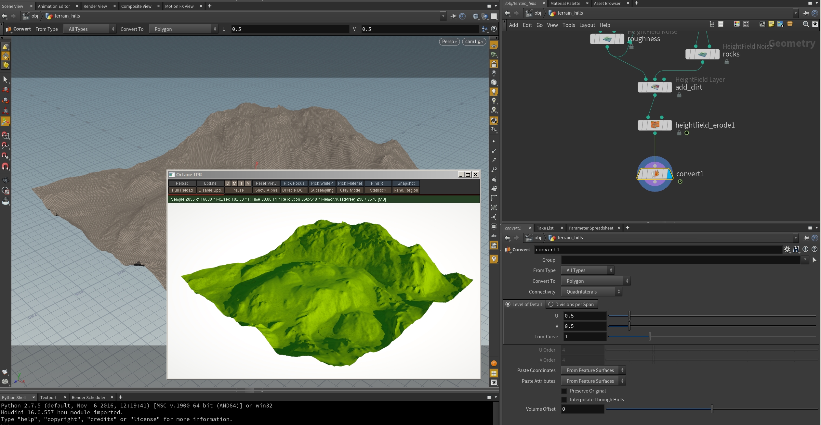Open the Persp viewport menu

tap(449, 42)
